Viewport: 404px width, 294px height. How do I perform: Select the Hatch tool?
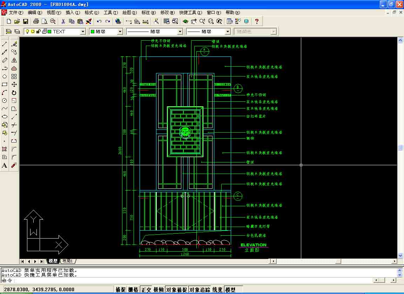(x=5, y=149)
